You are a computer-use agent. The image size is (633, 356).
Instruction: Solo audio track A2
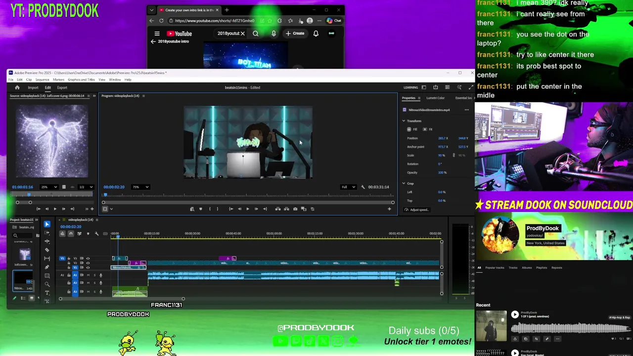(94, 283)
